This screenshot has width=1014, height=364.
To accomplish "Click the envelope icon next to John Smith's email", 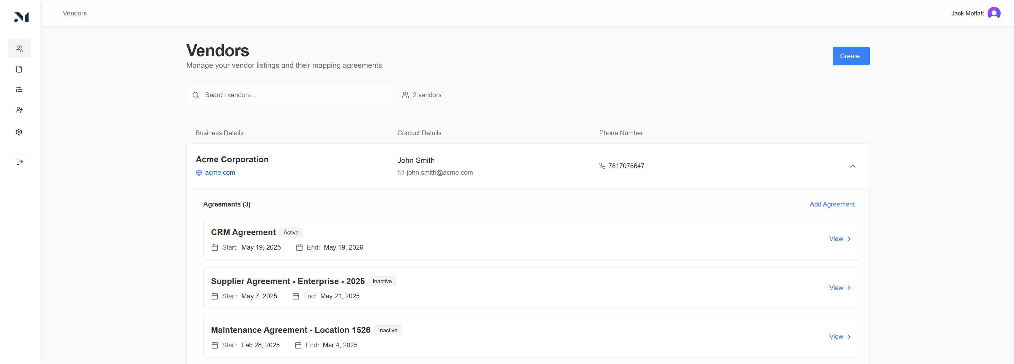I will [401, 172].
